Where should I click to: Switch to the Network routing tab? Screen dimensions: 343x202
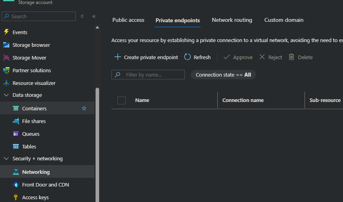click(x=232, y=20)
